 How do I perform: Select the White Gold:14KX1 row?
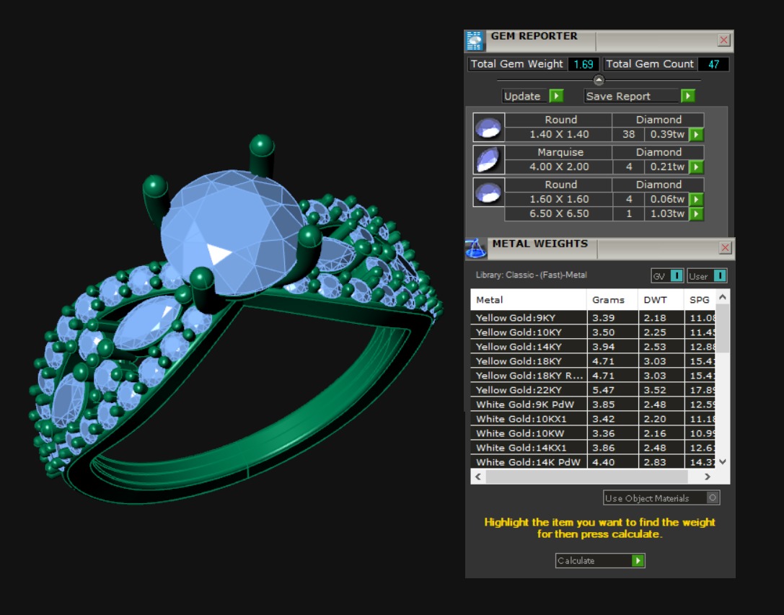pyautogui.click(x=593, y=448)
